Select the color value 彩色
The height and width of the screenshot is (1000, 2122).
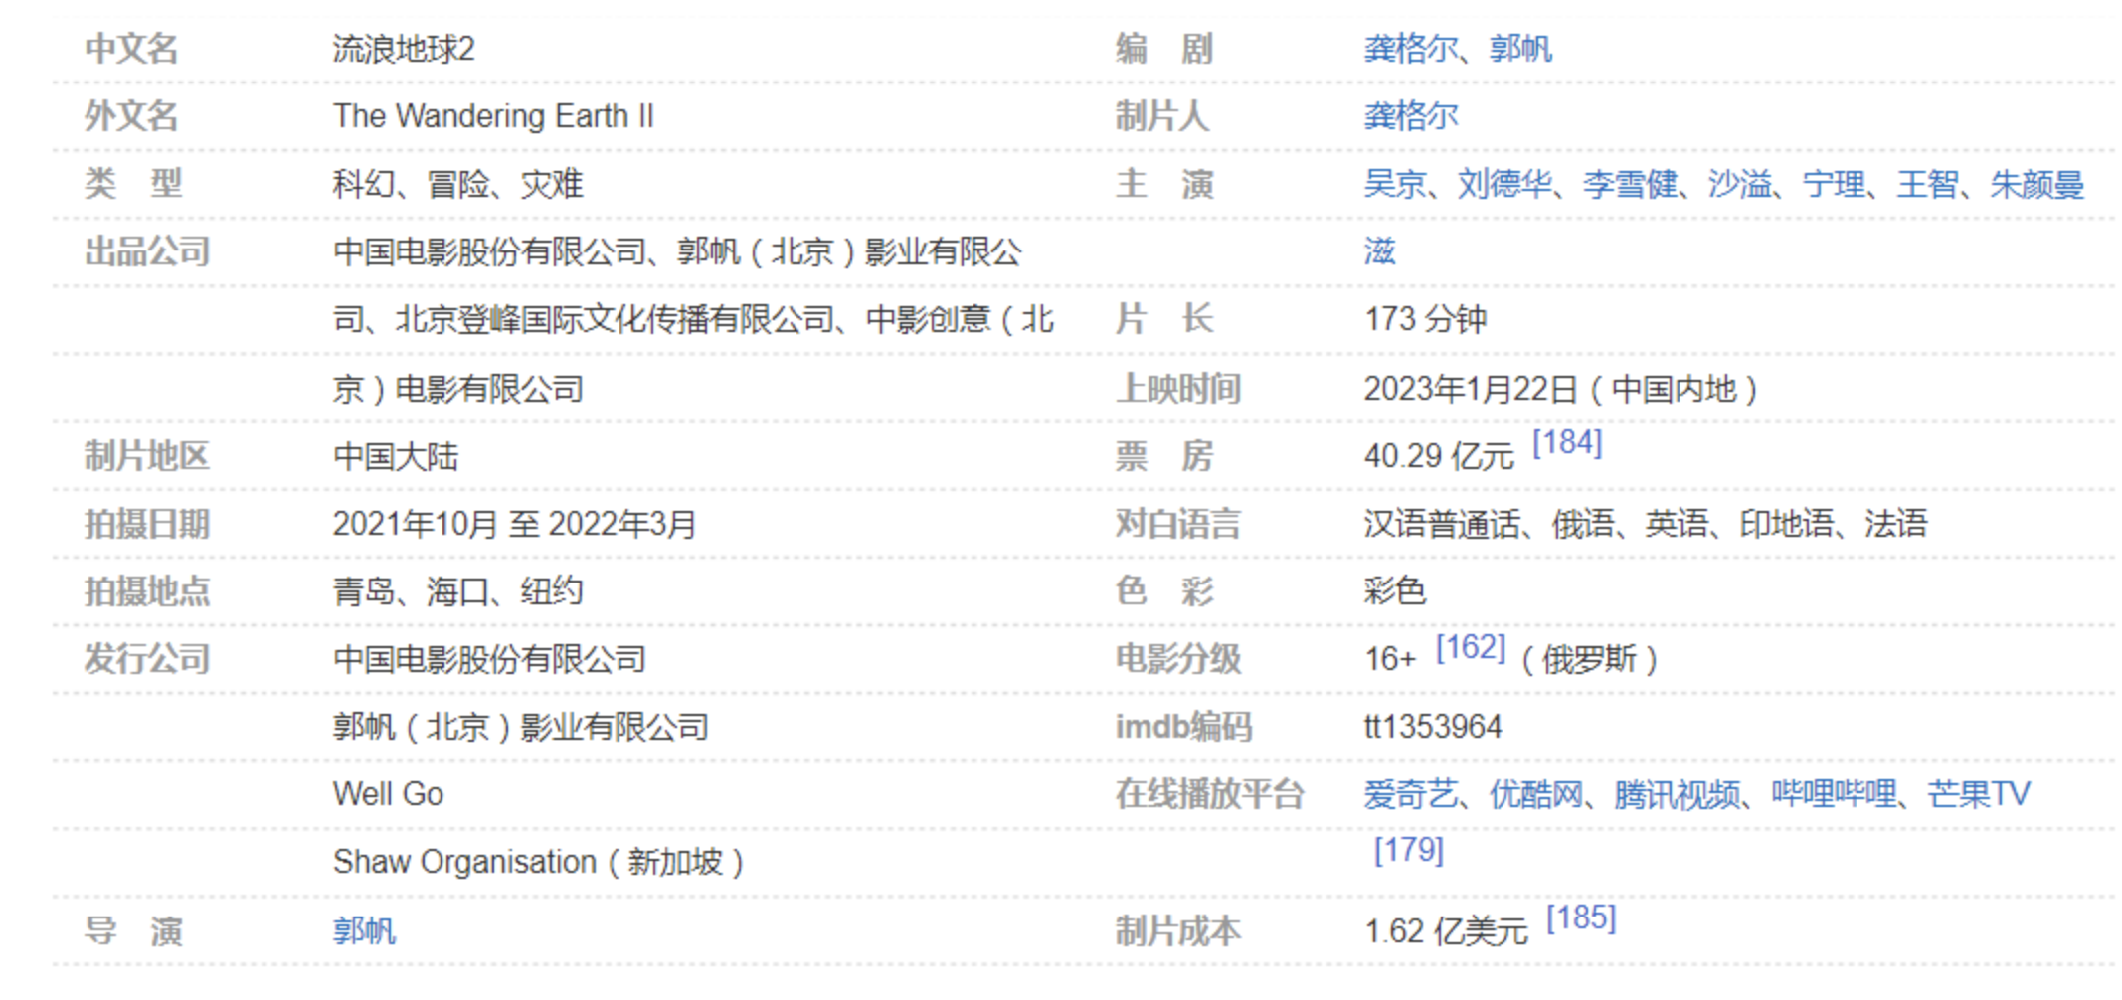[x=1395, y=590]
